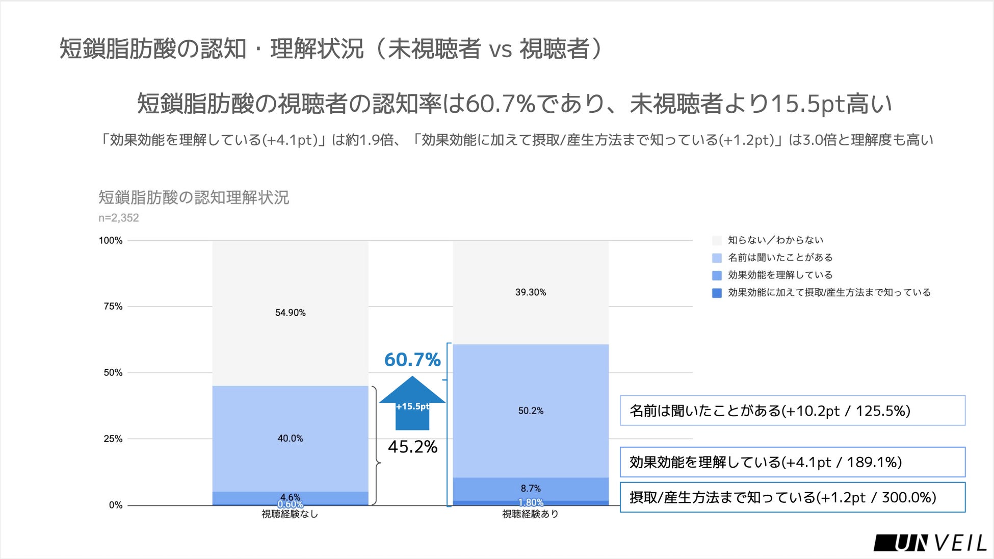The height and width of the screenshot is (559, 994).
Task: Click the 45.2% label under the arrow
Action: coord(412,447)
